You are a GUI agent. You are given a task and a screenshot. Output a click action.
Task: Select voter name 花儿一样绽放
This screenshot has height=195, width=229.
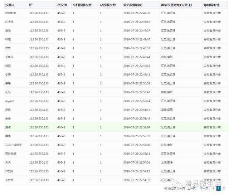tap(13, 145)
